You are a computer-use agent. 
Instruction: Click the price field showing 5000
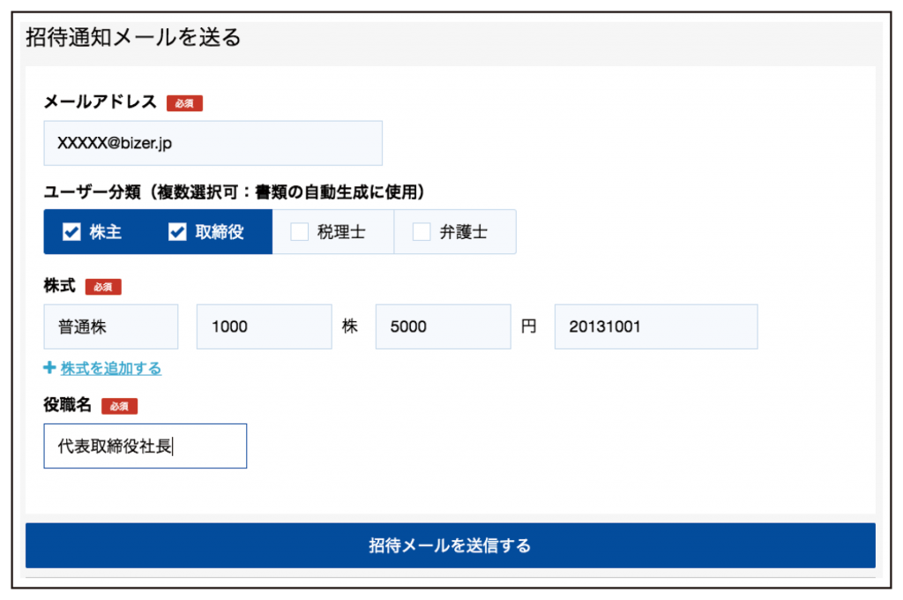444,326
